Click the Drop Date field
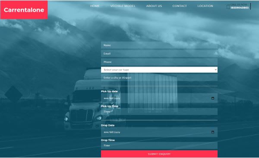The height and width of the screenshot is (158, 259). coord(159,132)
